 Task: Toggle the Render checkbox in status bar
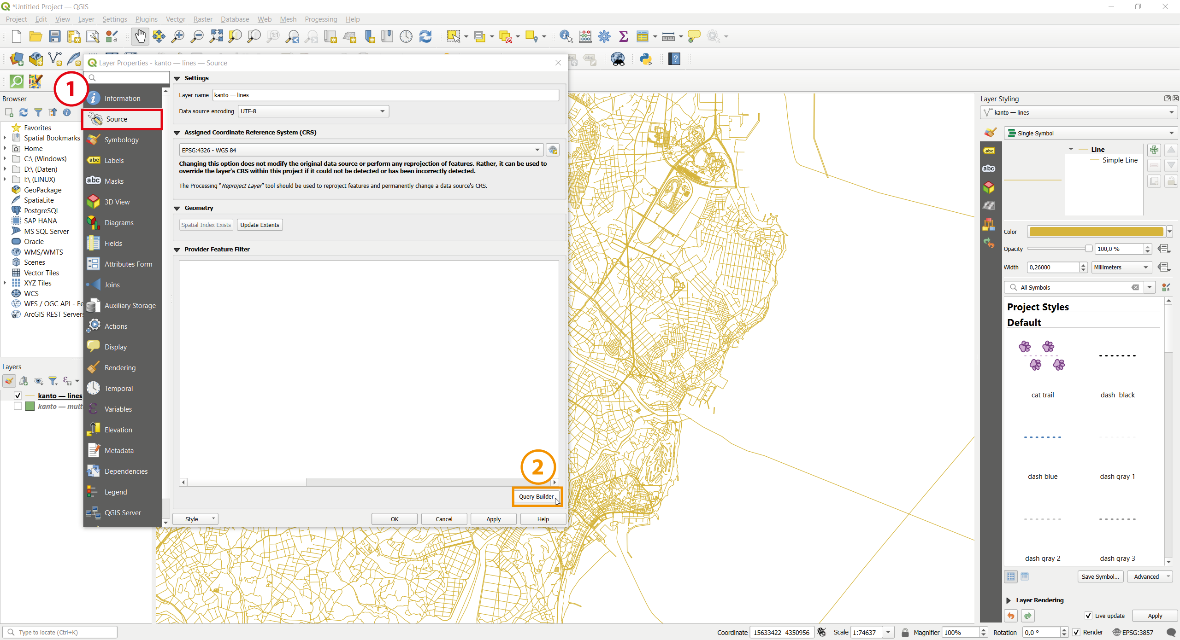(1076, 632)
